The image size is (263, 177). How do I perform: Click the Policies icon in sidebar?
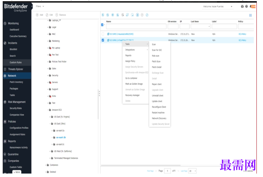[5, 121]
